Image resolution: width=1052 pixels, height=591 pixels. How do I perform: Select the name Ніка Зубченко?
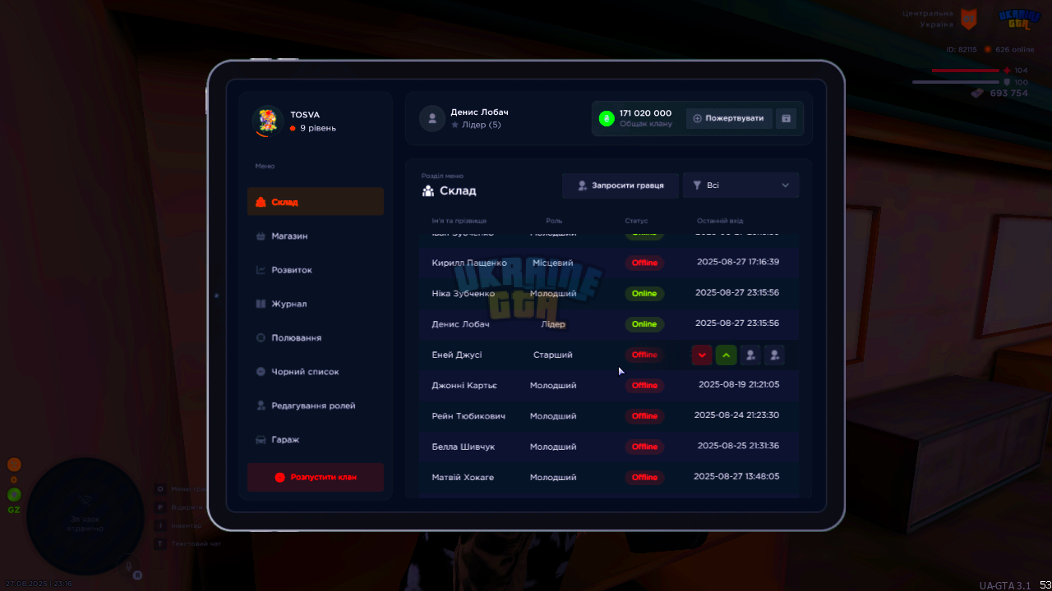[x=464, y=293]
